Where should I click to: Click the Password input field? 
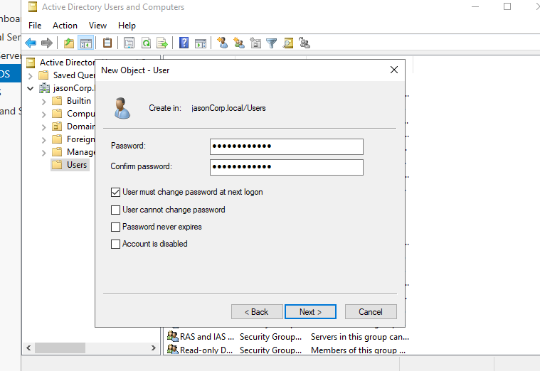point(287,146)
